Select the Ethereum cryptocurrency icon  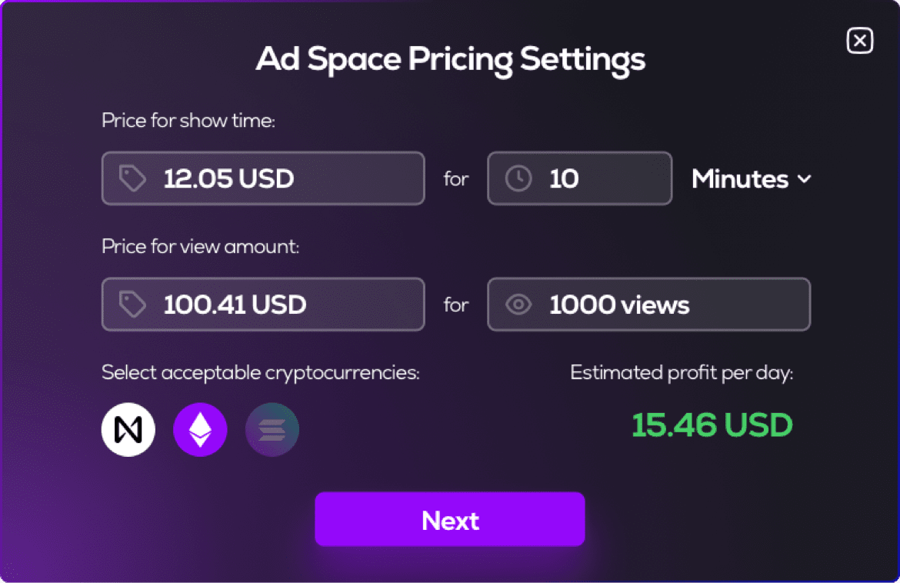pyautogui.click(x=200, y=429)
